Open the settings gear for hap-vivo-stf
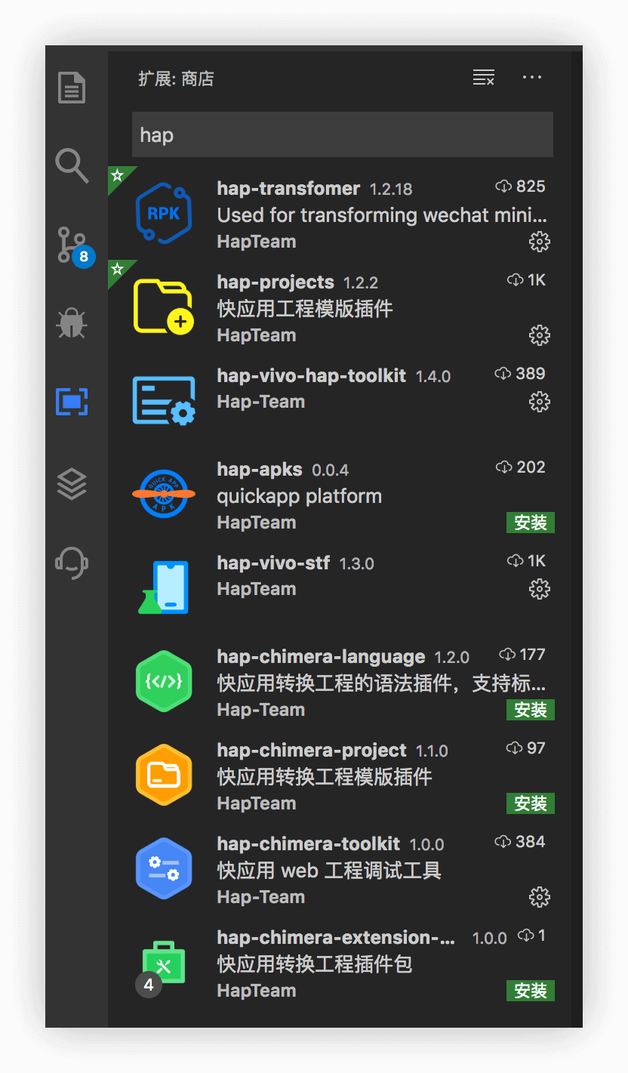628x1073 pixels. pos(540,589)
